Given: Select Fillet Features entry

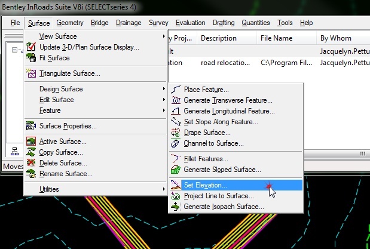Looking at the screenshot, I should [236, 159].
